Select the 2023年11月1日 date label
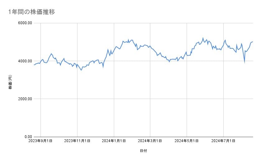The width and height of the screenshot is (261, 161). pos(77,141)
